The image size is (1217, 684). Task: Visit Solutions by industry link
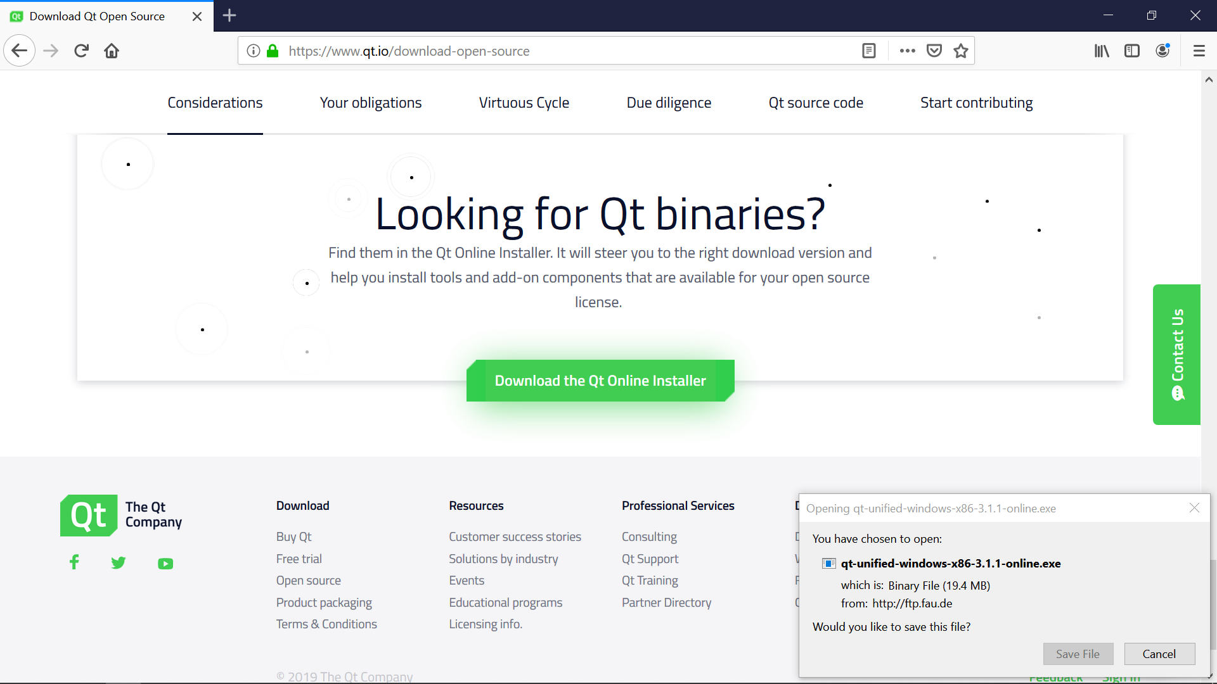point(503,559)
